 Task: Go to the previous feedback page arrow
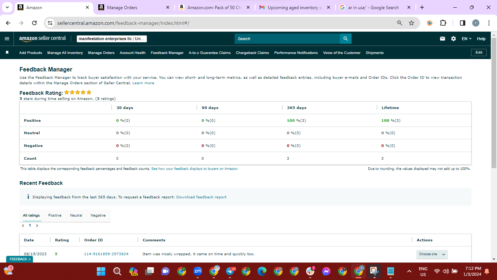(x=23, y=226)
